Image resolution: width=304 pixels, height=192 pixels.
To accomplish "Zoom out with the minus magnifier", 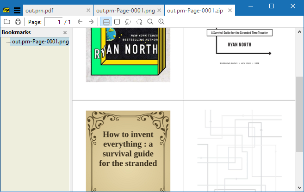I will point(150,22).
